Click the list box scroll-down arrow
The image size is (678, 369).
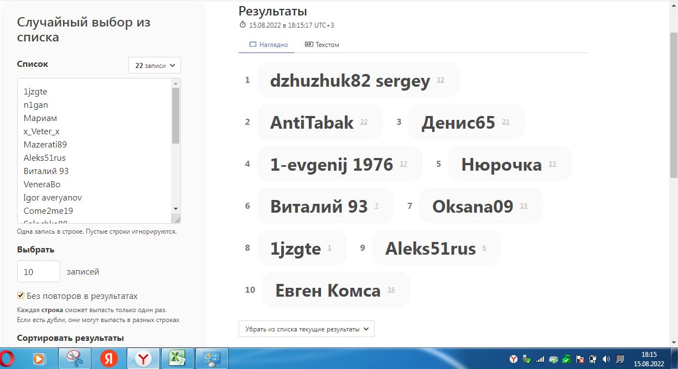175,209
